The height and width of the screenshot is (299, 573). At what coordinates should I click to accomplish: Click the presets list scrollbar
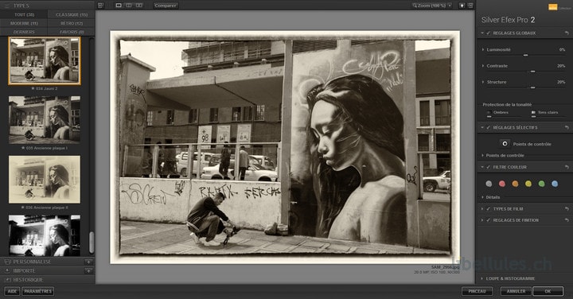click(x=92, y=242)
